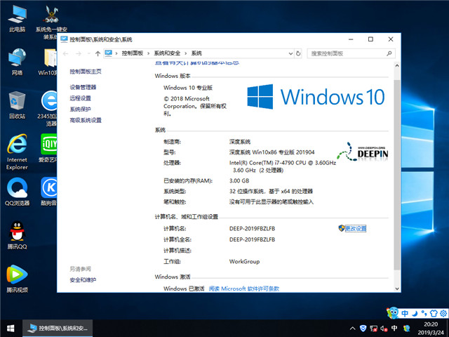Screen dimensions: 449x337
Task: Expand the hidden system tray icons
Action: tap(351, 328)
